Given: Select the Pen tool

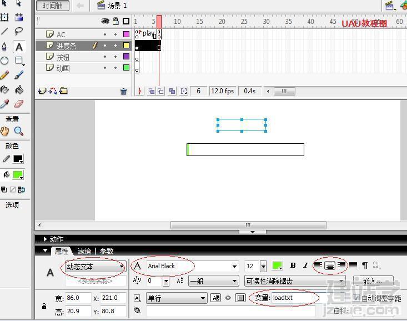Looking at the screenshot, I should (4, 47).
